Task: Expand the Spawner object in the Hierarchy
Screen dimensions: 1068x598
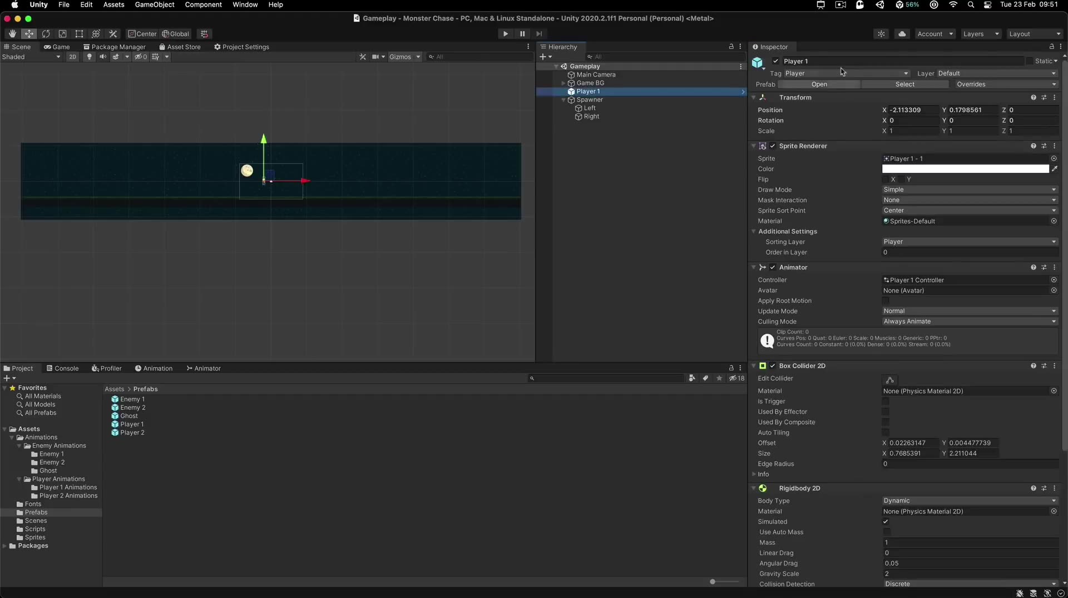Action: click(563, 100)
